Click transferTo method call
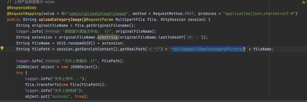Viewport: 307px width, 102px height. 47,85
